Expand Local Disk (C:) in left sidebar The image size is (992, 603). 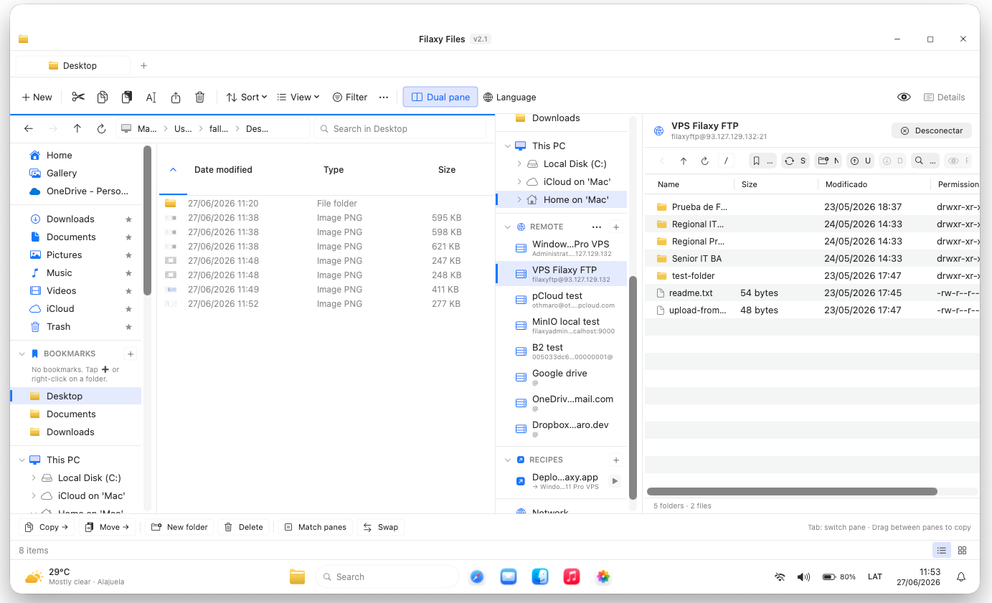point(34,478)
